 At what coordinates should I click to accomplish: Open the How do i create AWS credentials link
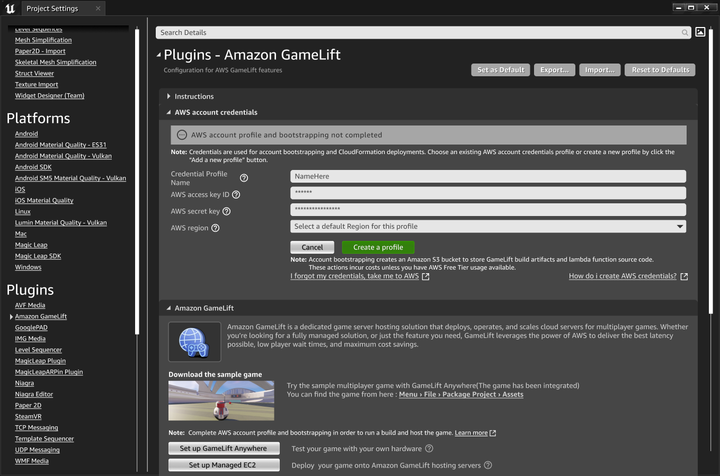(623, 276)
